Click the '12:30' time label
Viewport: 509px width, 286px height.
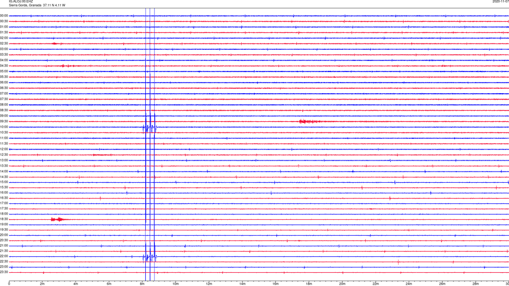[4, 155]
